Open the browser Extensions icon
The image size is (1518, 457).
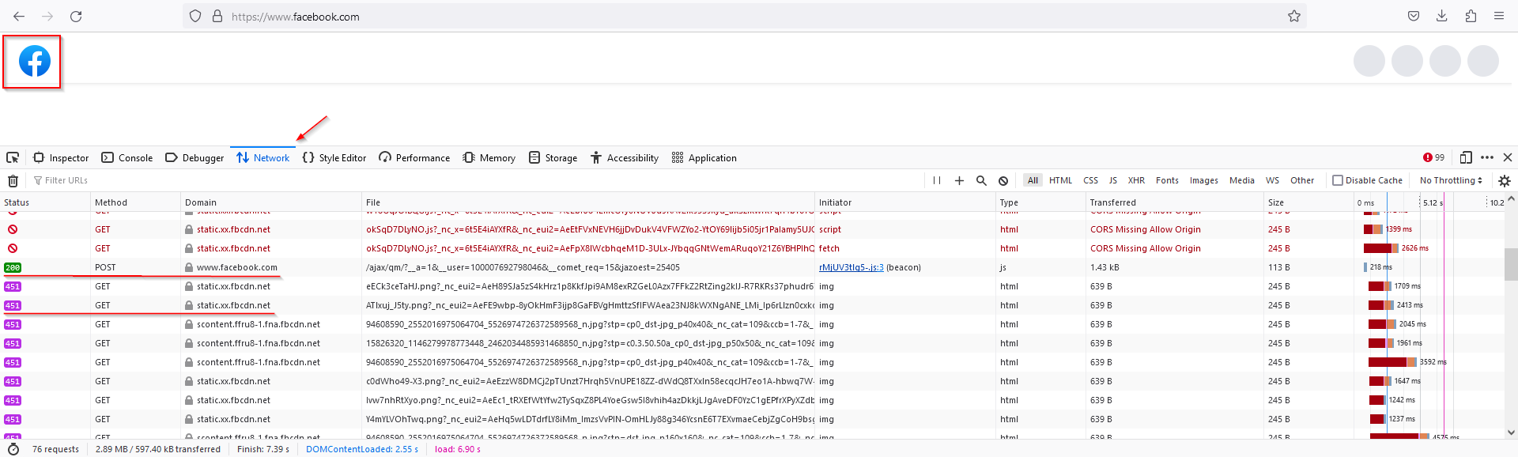pyautogui.click(x=1471, y=16)
